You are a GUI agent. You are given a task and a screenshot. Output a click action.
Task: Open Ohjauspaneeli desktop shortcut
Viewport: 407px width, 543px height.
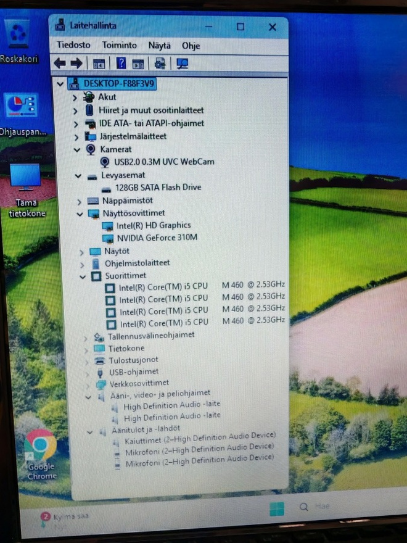point(22,114)
